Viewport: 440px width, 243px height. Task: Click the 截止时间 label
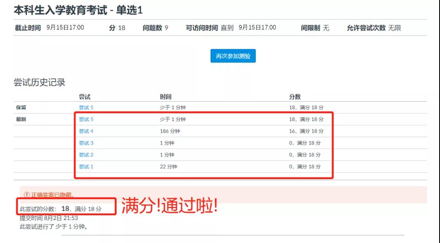coord(27,28)
